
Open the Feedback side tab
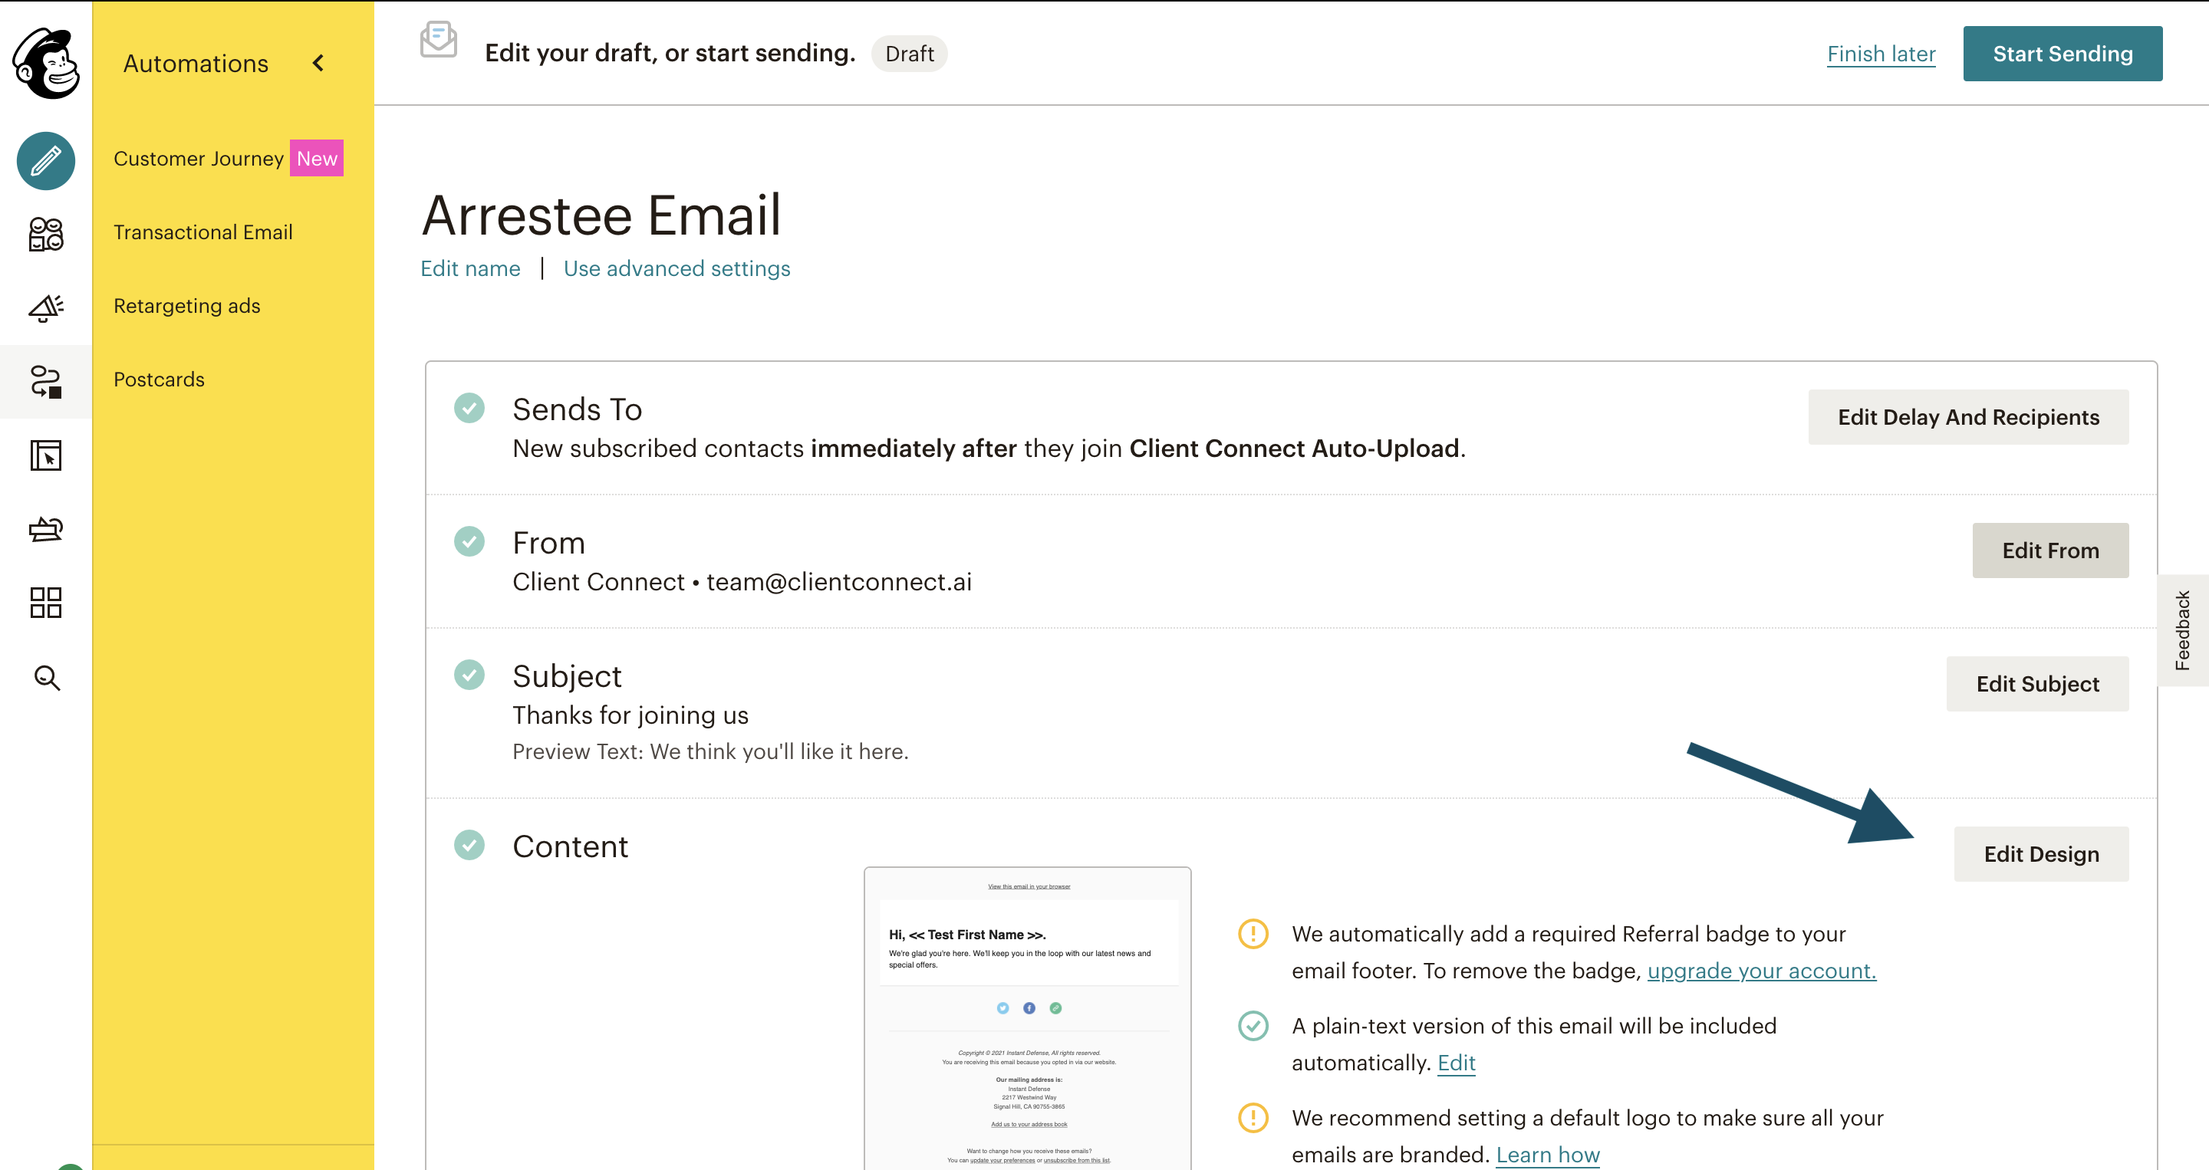pyautogui.click(x=2182, y=630)
